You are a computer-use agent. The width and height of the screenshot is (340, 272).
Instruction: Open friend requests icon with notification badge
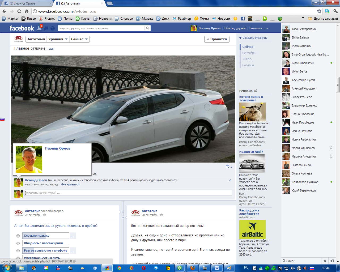coord(40,28)
